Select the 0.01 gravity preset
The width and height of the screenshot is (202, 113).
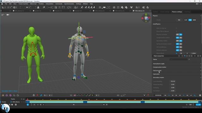click(x=186, y=20)
